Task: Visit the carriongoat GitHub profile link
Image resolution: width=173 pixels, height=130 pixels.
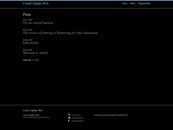Action: tap(76, 115)
